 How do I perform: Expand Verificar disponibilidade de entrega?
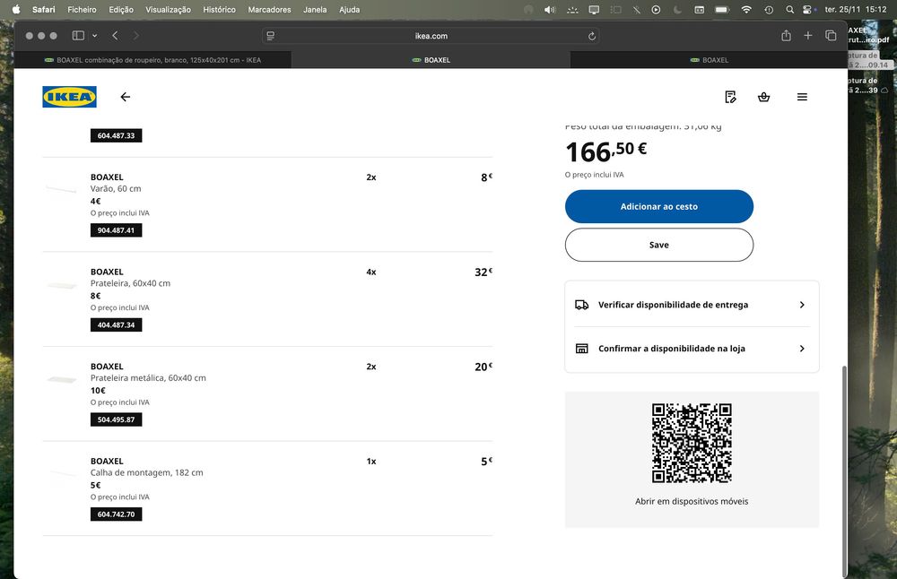click(x=692, y=305)
